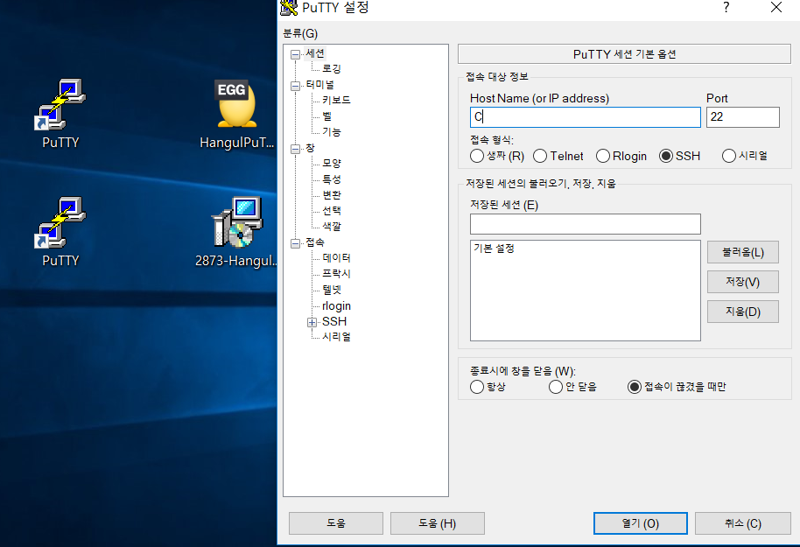Screen dimensions: 800x547
Task: Select 시리얼 category in tree
Action: [336, 337]
